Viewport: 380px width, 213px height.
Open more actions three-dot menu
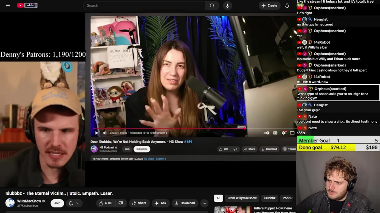point(204,203)
